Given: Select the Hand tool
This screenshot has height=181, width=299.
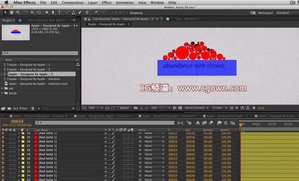Looking at the screenshot, I should tap(12, 13).
